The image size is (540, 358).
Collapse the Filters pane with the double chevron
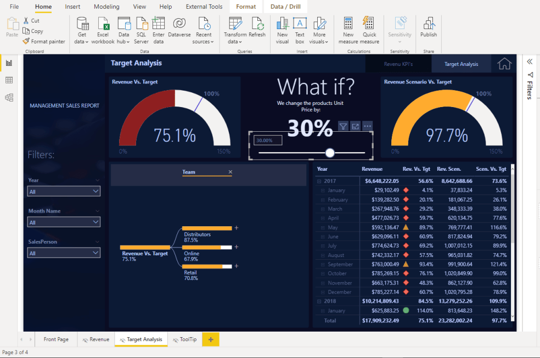(x=528, y=62)
